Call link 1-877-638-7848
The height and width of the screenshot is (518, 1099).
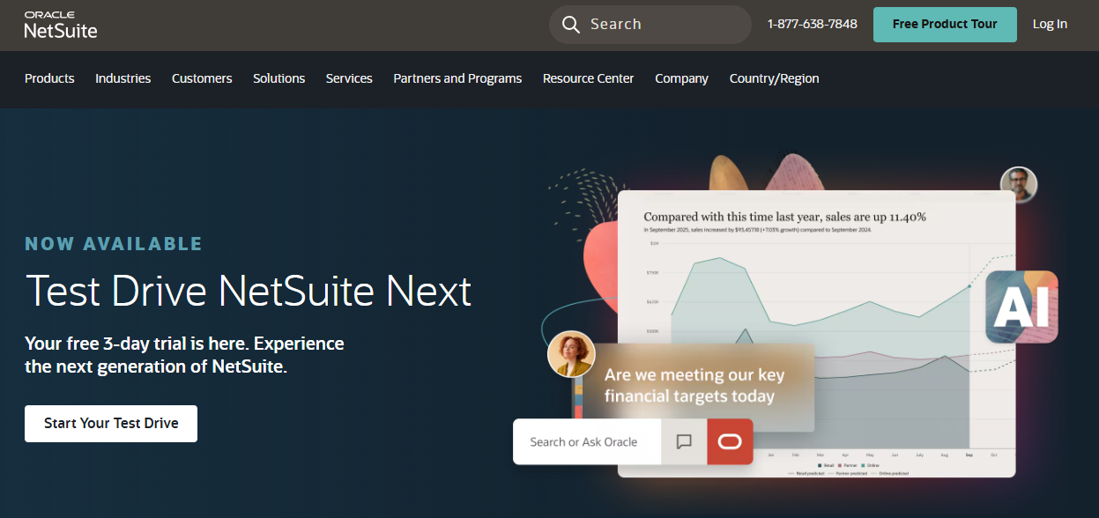(812, 24)
